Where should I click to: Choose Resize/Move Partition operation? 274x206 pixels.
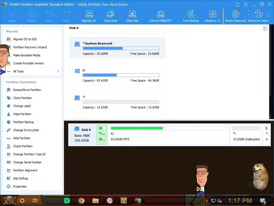click(27, 90)
